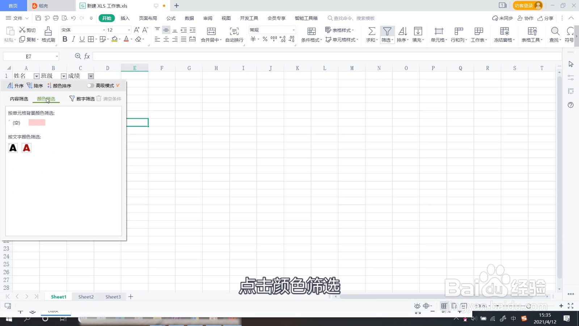Screen dimensions: 579x326
Task: Click the 清空条件 button
Action: tap(109, 99)
